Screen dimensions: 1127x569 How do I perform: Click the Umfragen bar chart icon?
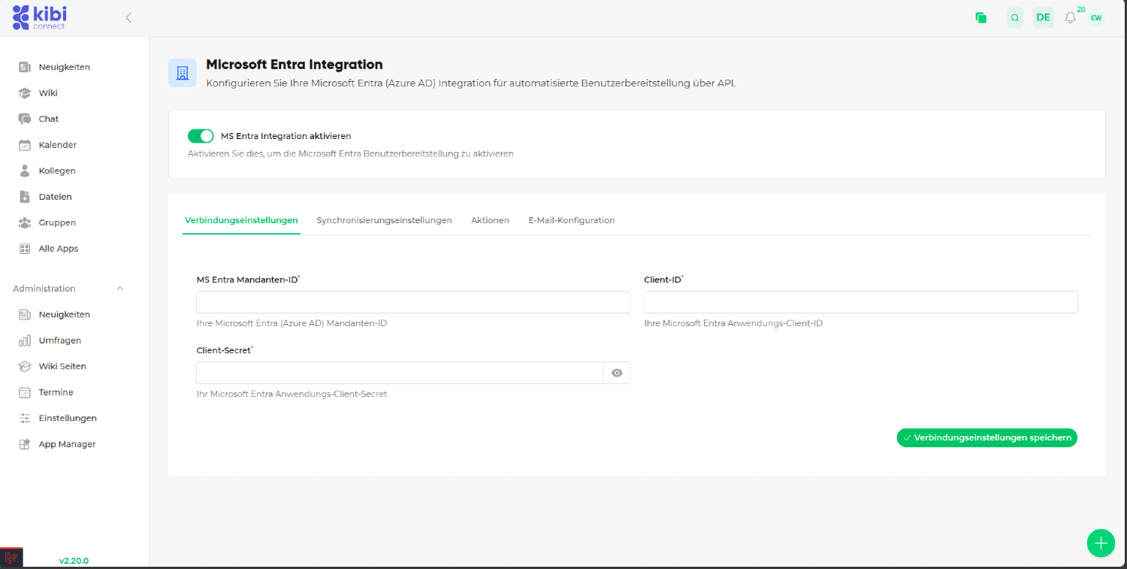tap(25, 340)
